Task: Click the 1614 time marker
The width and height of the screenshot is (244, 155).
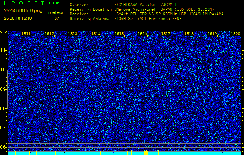Action: coord(96,34)
